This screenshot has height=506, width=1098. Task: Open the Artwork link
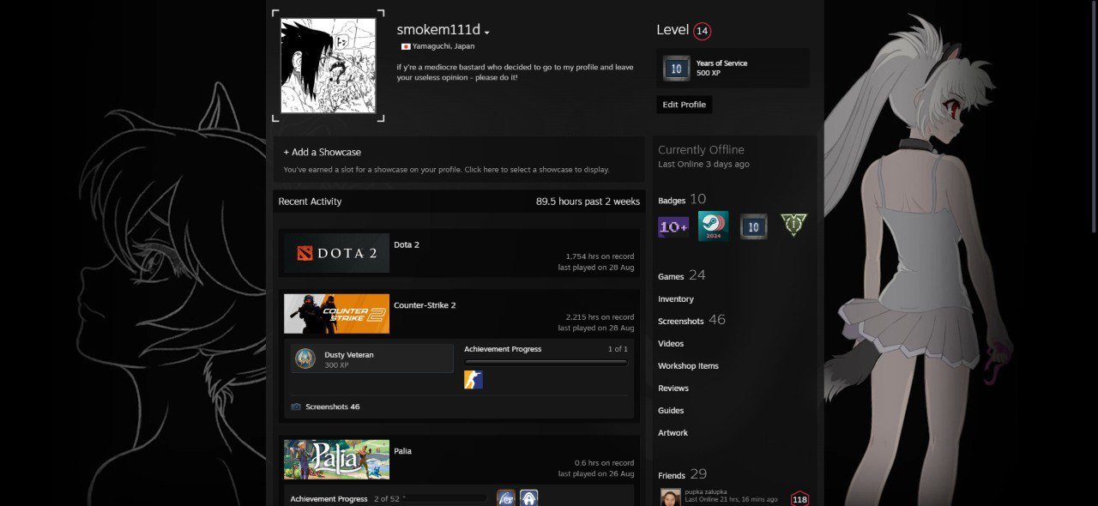coord(673,433)
